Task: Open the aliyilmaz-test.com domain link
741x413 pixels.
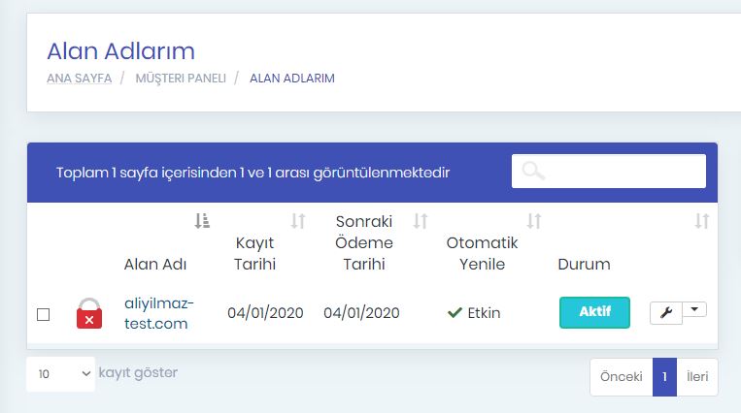Action: coord(159,313)
